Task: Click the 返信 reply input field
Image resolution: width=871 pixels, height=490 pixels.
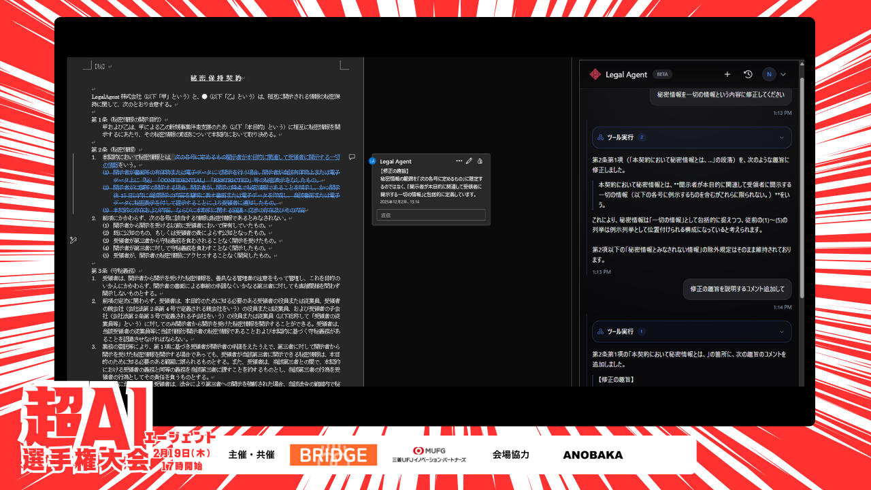Action: click(x=432, y=215)
